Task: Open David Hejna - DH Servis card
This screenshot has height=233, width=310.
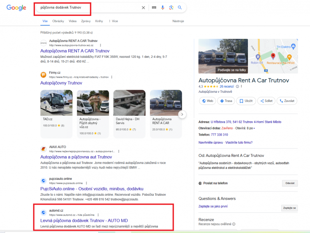Action: coord(129,114)
